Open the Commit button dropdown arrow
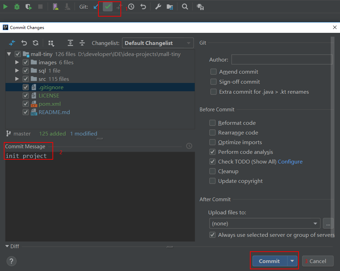Screen dimensions: 340x271 coord(293,261)
